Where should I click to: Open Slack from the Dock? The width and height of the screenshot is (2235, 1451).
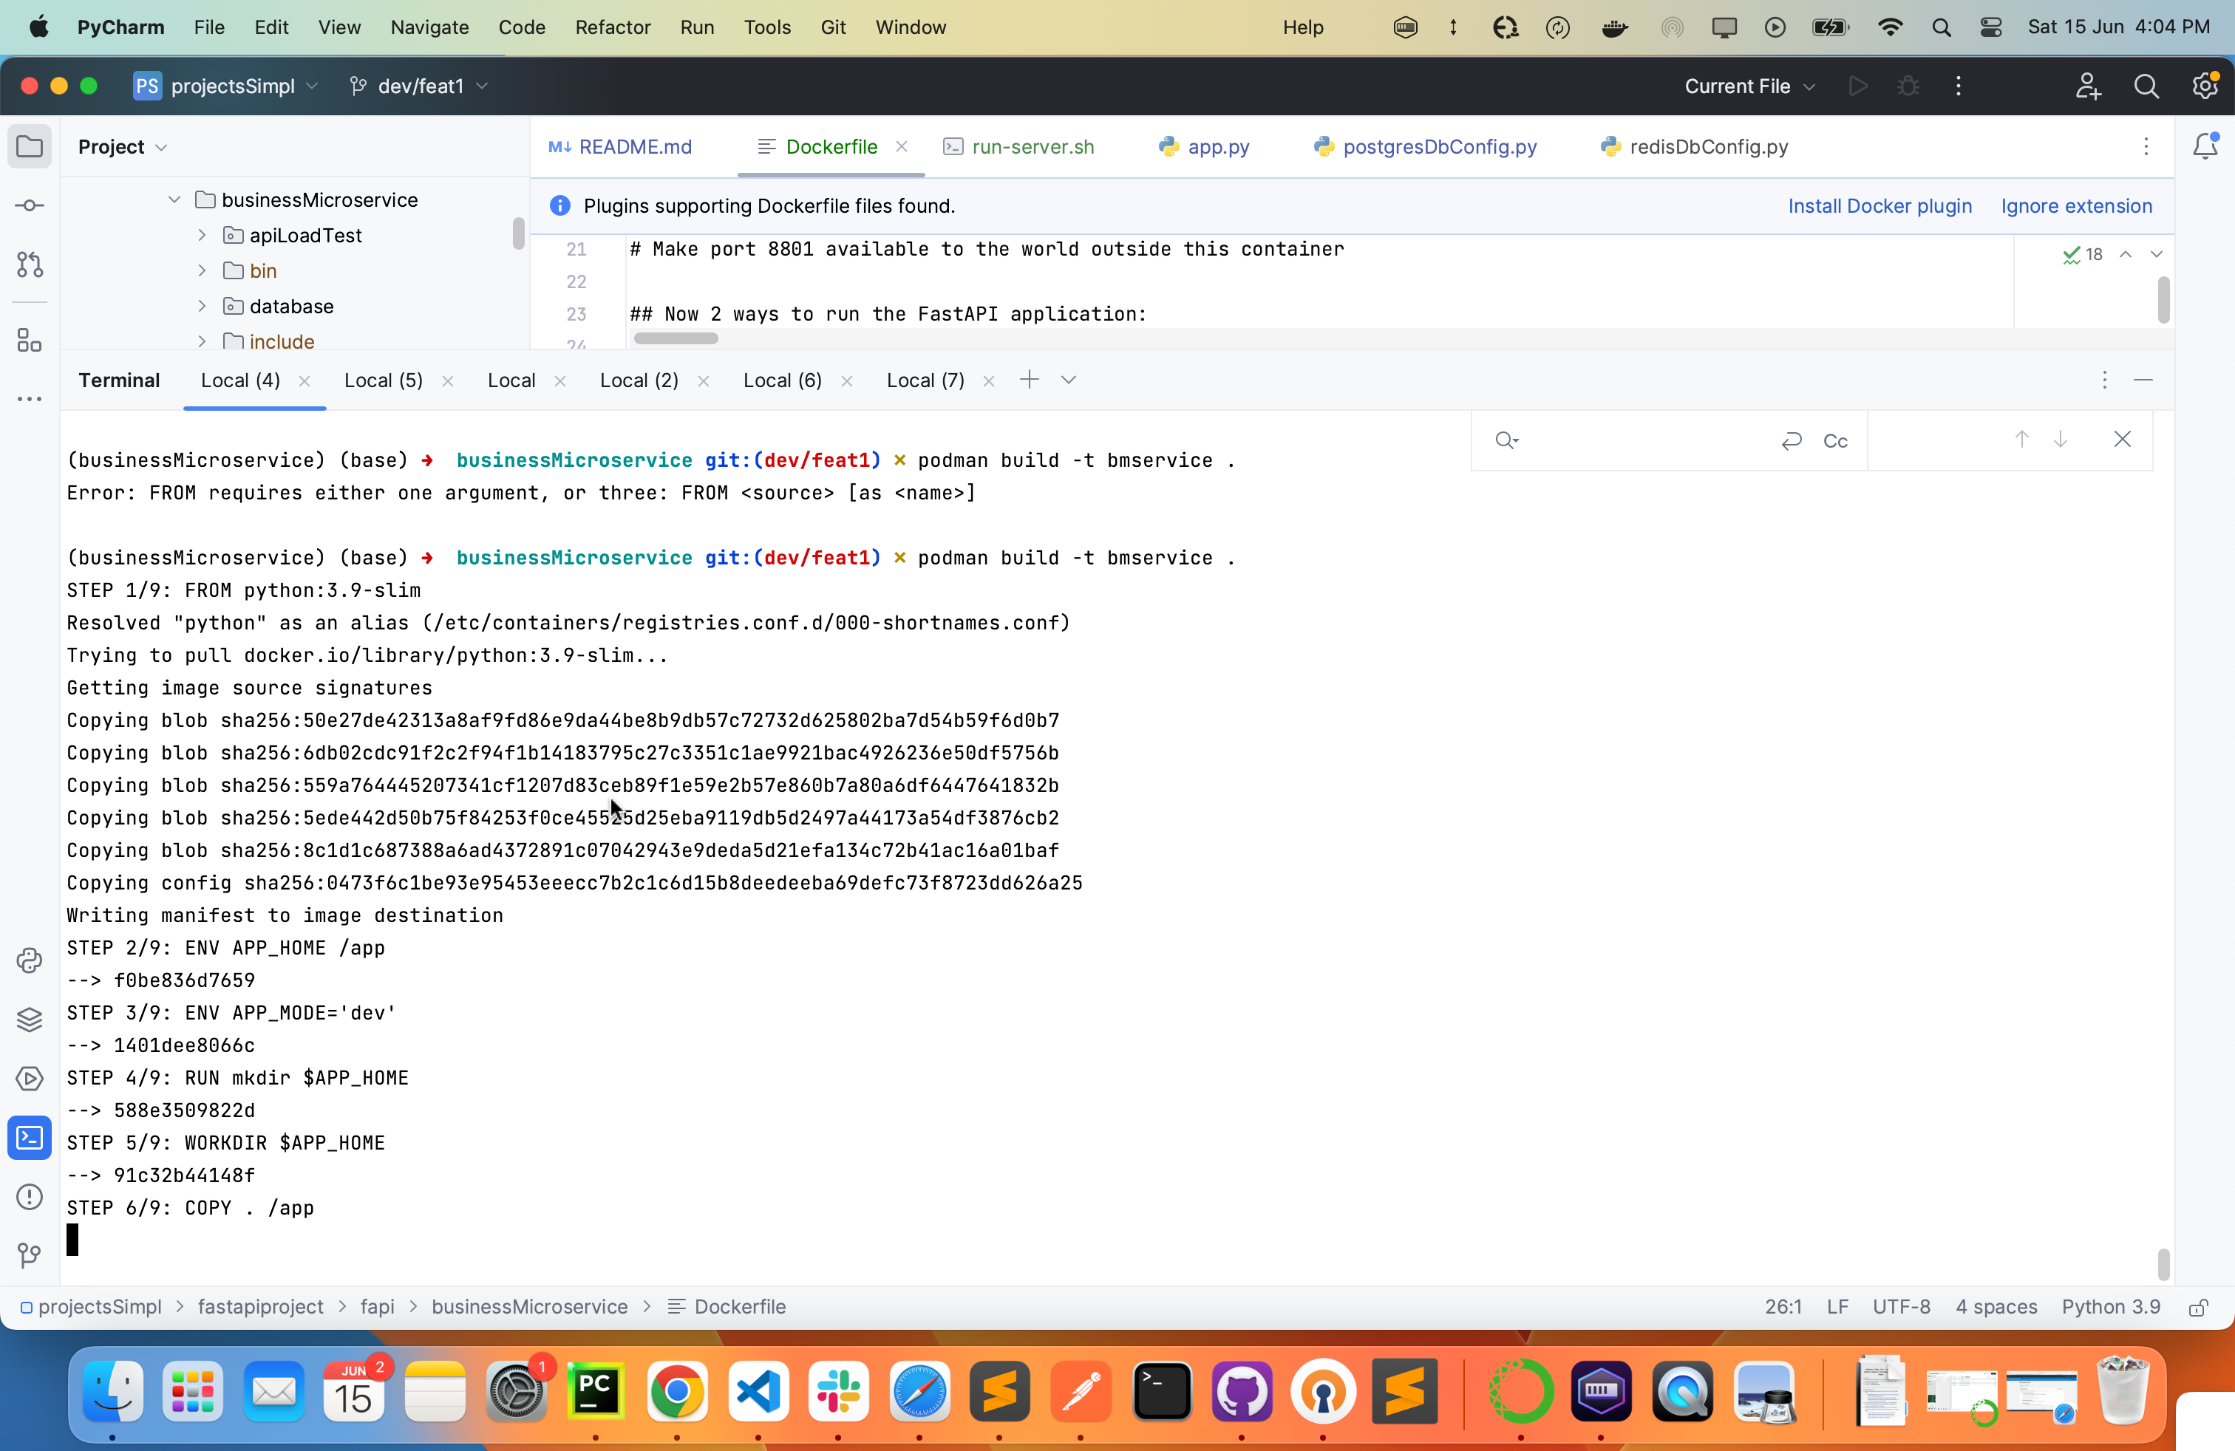pos(837,1392)
